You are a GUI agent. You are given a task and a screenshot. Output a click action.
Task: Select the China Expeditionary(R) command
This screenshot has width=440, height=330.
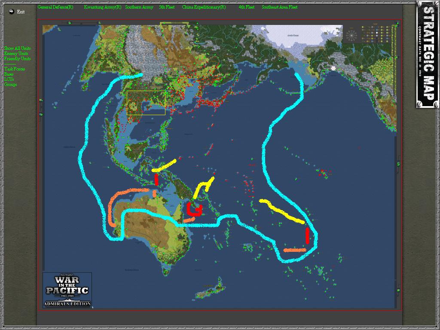204,7
